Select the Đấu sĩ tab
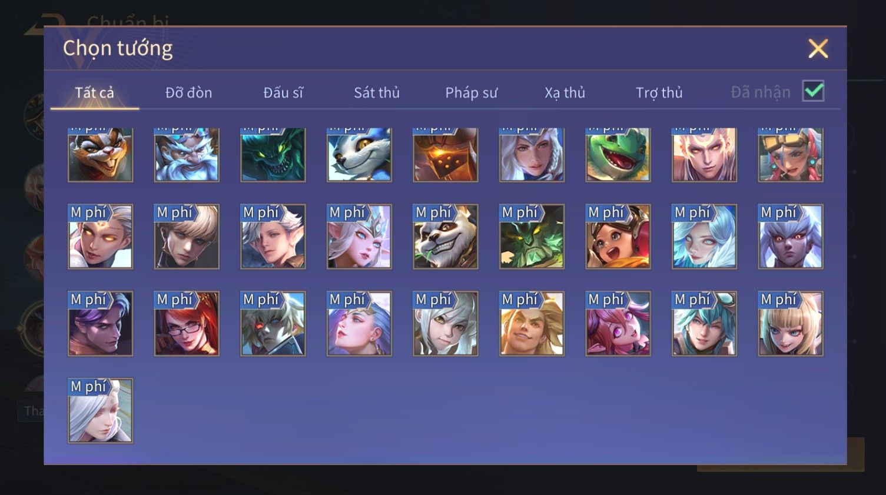 coord(283,92)
